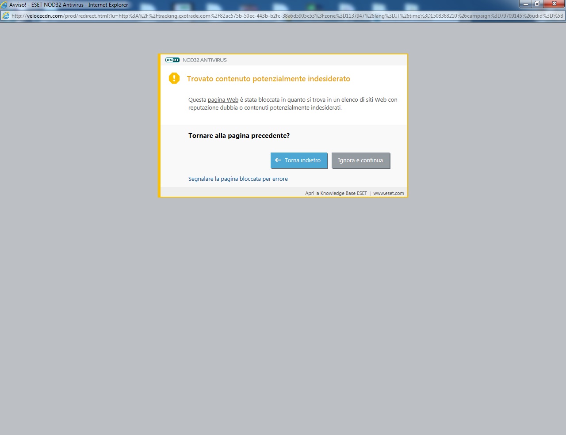Click the Torna indietro button

299,160
